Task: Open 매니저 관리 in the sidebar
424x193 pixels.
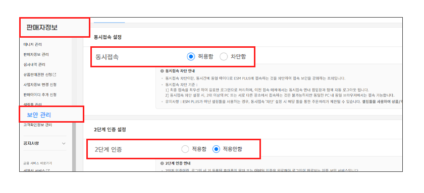Action: [33, 44]
